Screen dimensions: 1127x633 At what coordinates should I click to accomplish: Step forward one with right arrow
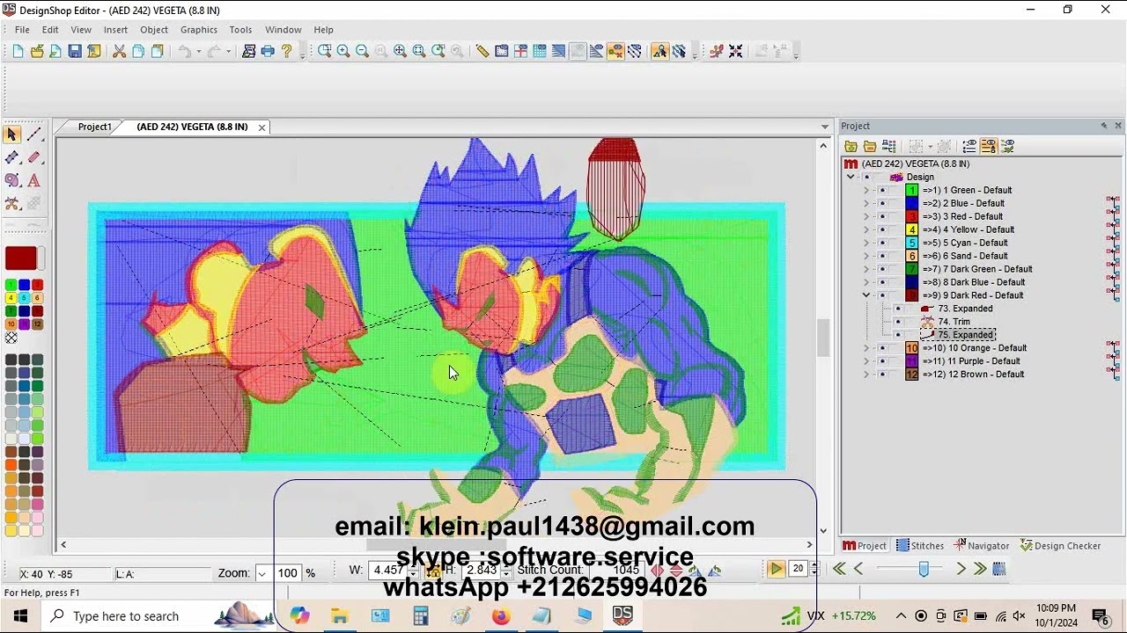[x=961, y=569]
